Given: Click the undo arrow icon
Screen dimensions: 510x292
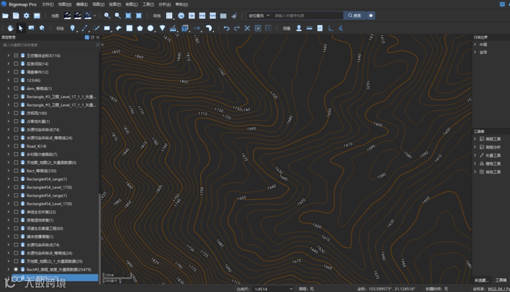Looking at the screenshot, I should pyautogui.click(x=227, y=28).
